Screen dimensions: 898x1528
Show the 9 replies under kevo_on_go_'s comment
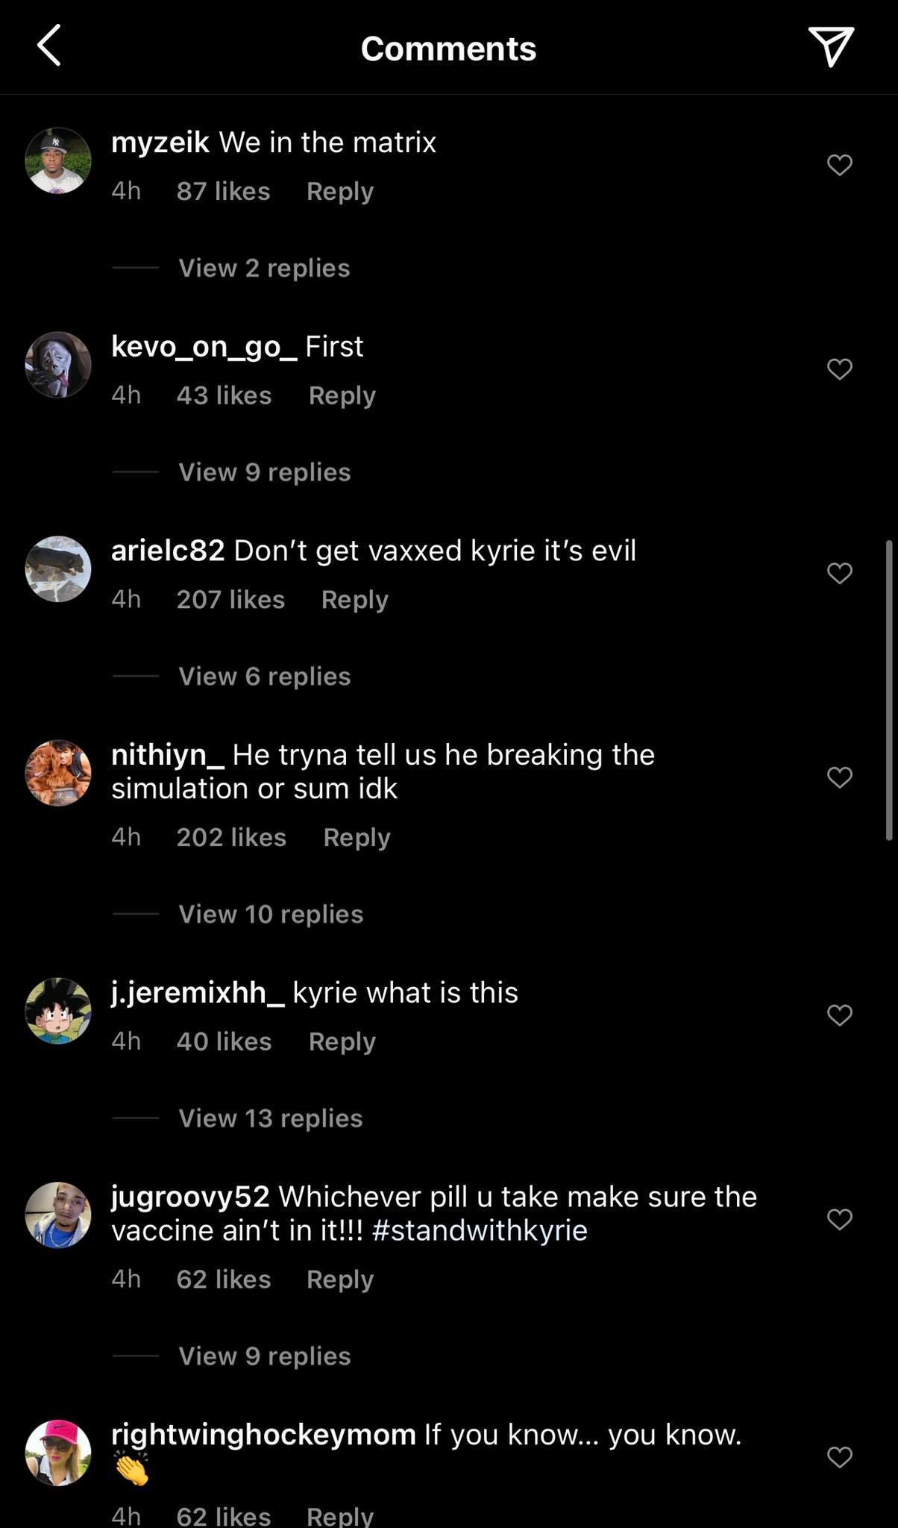[263, 472]
